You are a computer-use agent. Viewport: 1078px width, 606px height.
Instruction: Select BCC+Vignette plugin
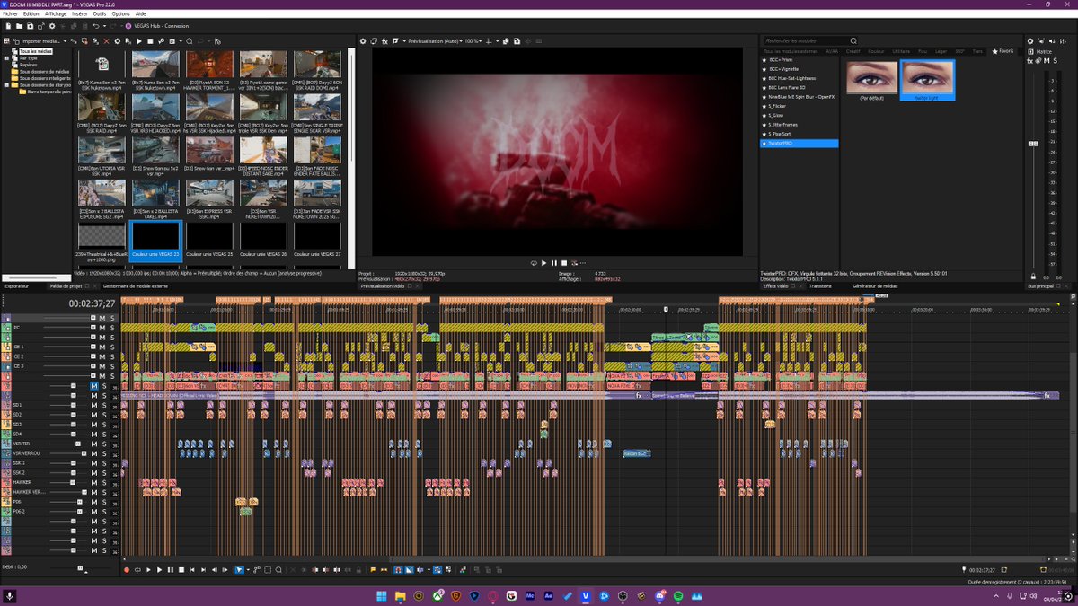(783, 68)
